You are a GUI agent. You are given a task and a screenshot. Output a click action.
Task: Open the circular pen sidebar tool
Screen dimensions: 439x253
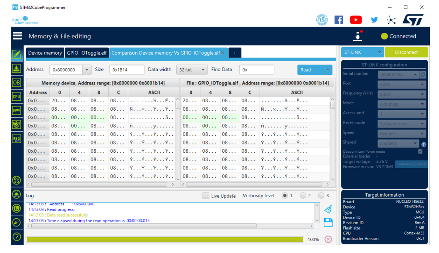[17, 222]
